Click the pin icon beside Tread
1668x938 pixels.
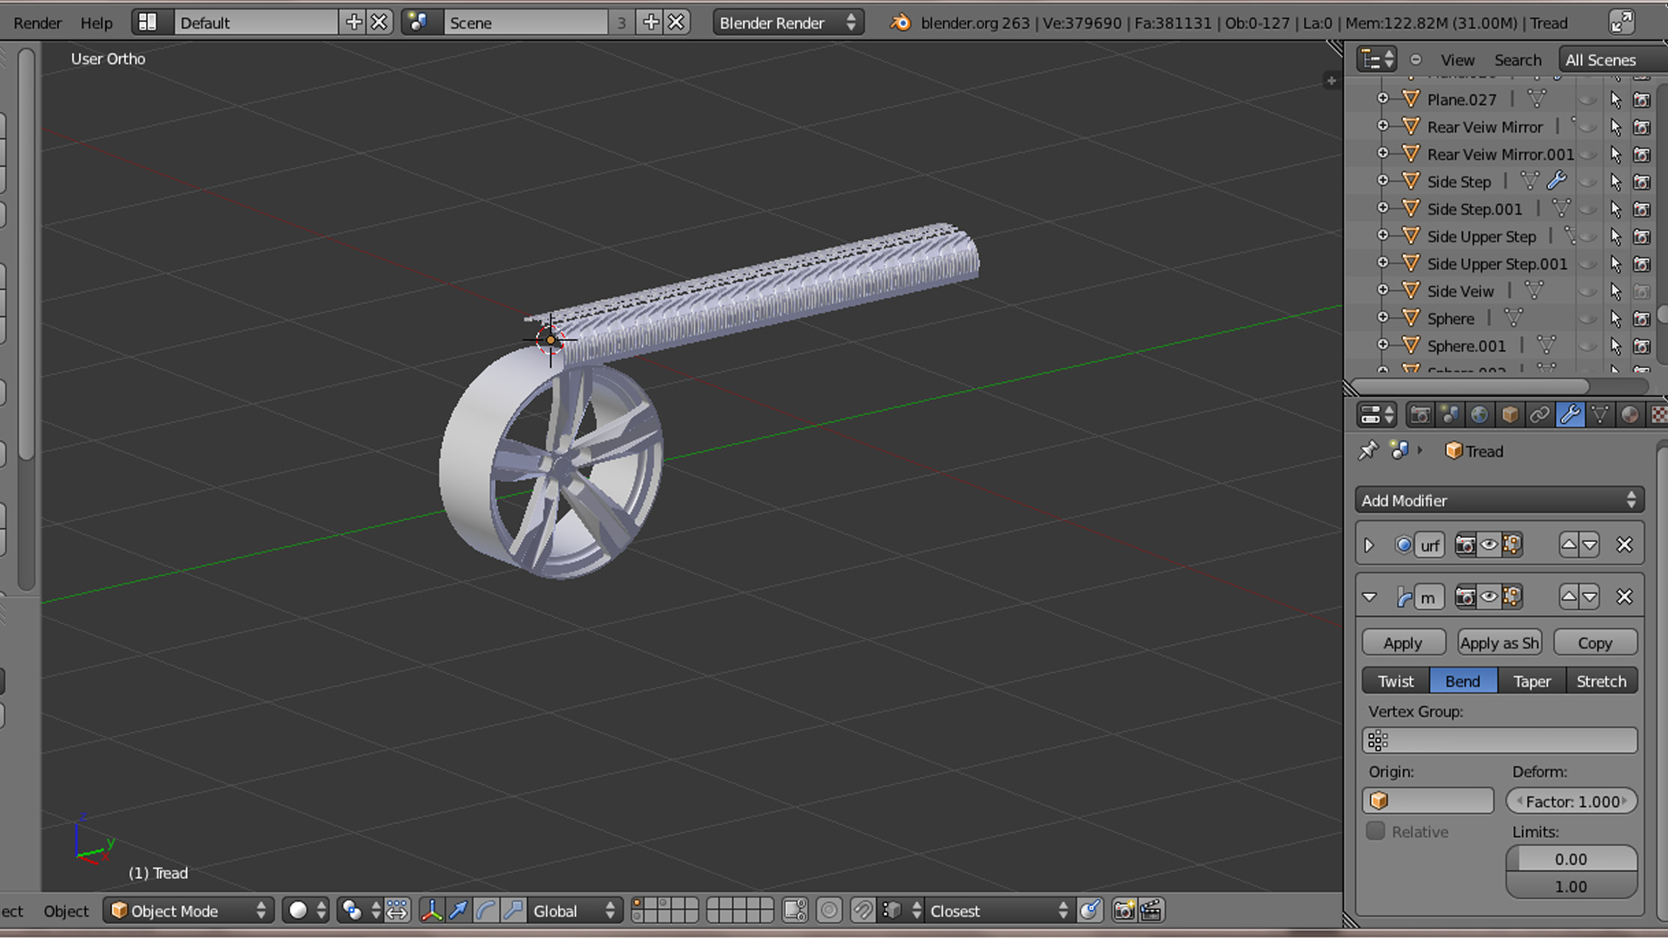(x=1368, y=450)
